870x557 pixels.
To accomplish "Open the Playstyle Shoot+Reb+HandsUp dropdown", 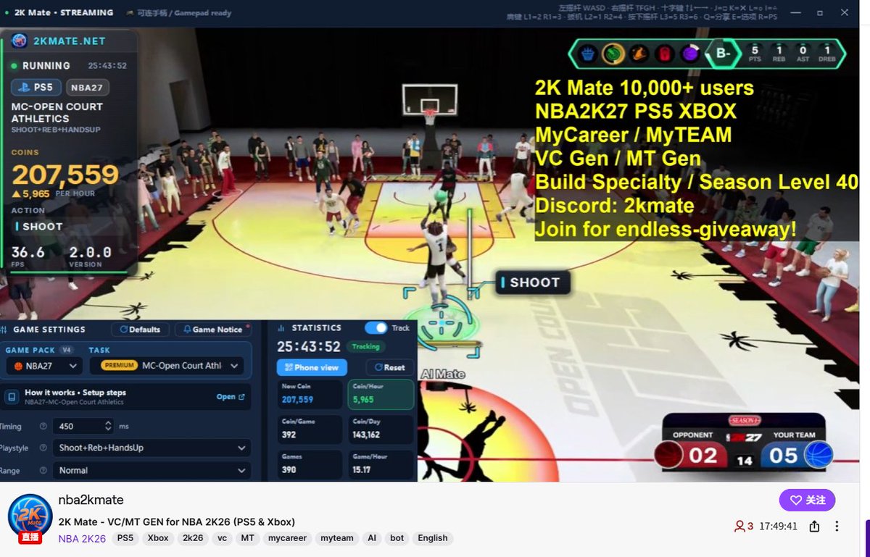I will pos(152,448).
